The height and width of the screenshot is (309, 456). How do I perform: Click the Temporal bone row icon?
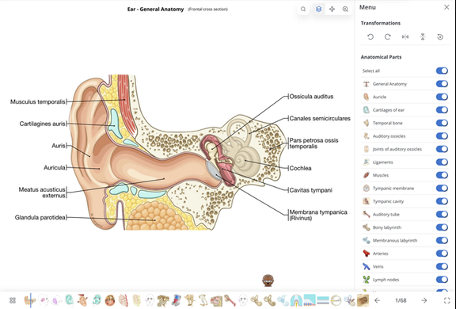click(366, 123)
